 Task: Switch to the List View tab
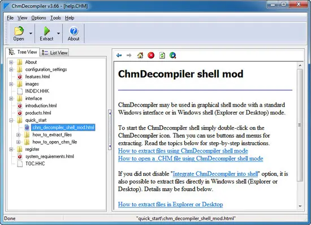click(55, 53)
